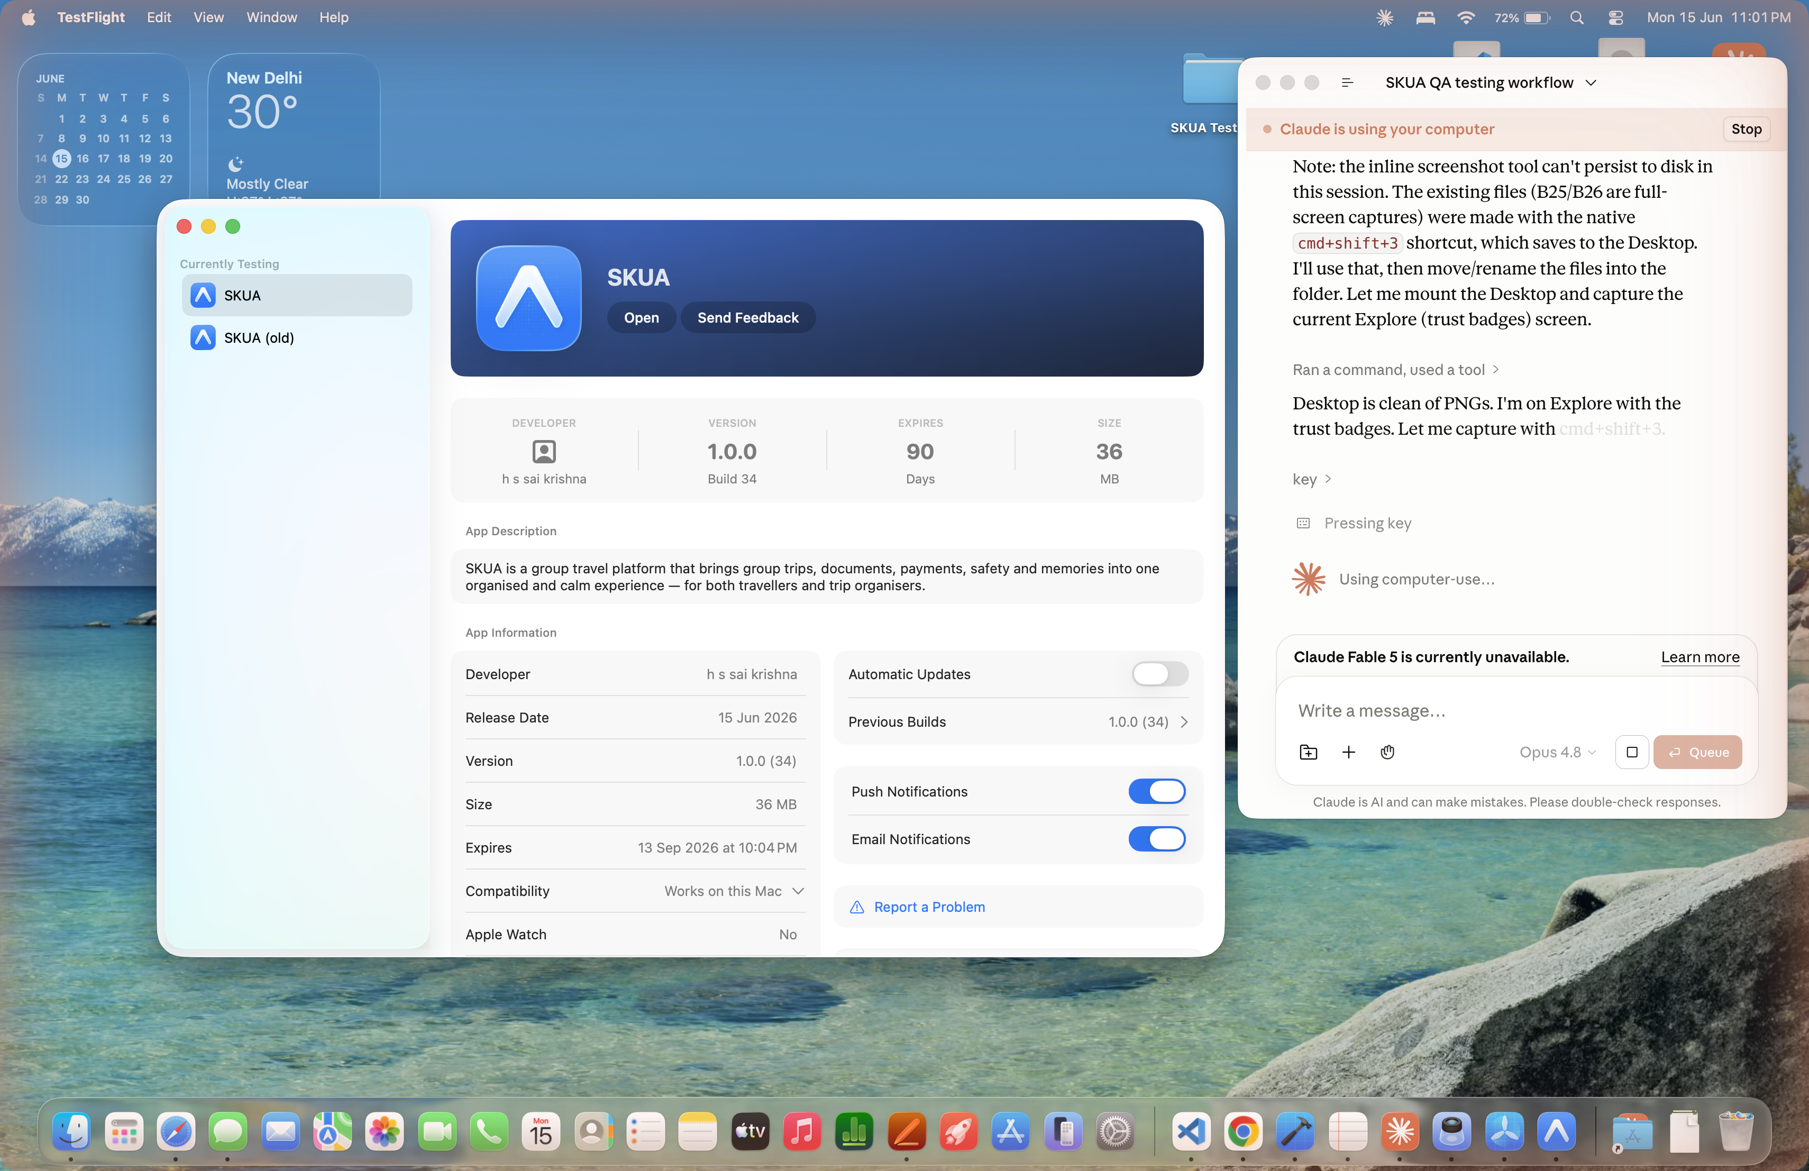Image resolution: width=1809 pixels, height=1171 pixels.
Task: Open the Help menu
Action: coord(334,17)
